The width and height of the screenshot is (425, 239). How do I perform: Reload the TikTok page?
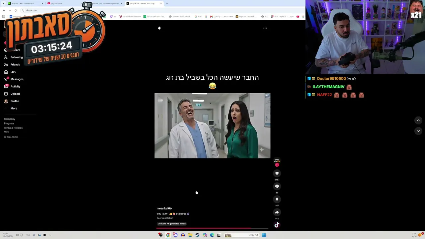click(x=16, y=10)
